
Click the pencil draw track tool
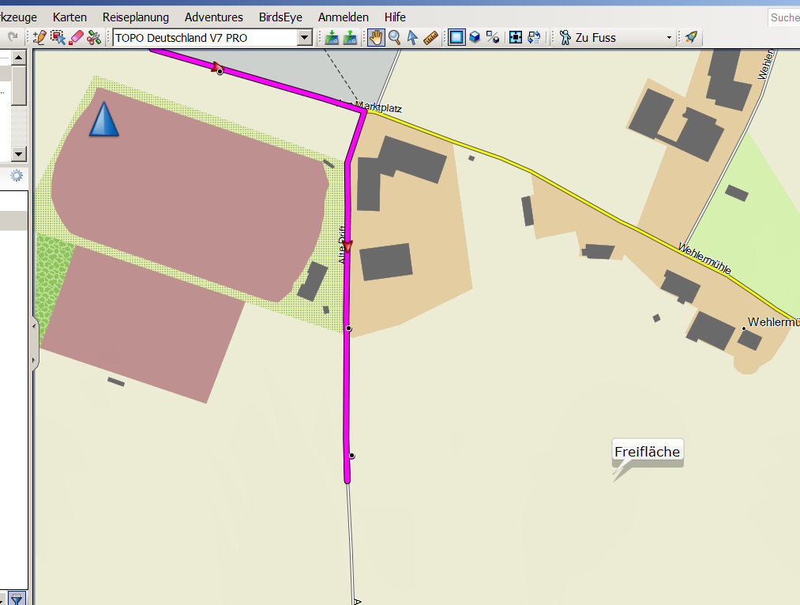(x=40, y=37)
